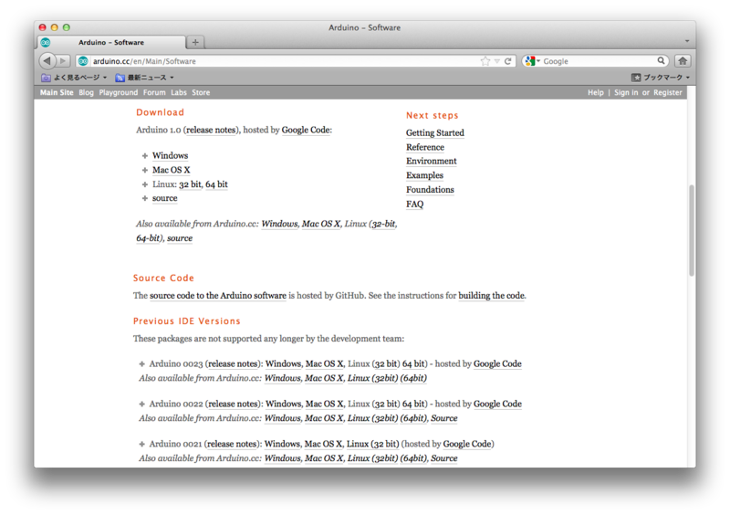Click the Next steps heading
Image resolution: width=730 pixels, height=515 pixels.
tap(432, 116)
